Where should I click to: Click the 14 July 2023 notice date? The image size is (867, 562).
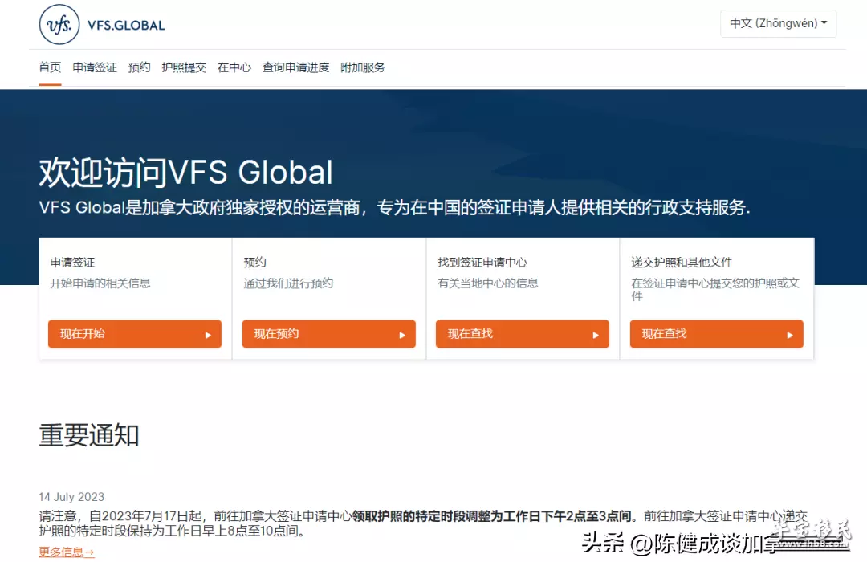pyautogui.click(x=71, y=497)
